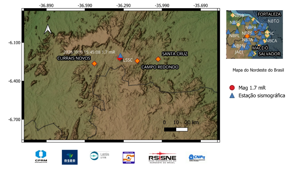Click the Santa Cruz orange diamond marker
Viewport: 302px width, 179px height.
pos(158,59)
